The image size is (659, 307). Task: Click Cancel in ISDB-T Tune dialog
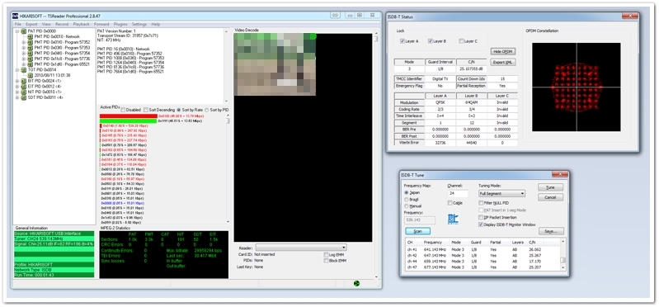(x=550, y=197)
